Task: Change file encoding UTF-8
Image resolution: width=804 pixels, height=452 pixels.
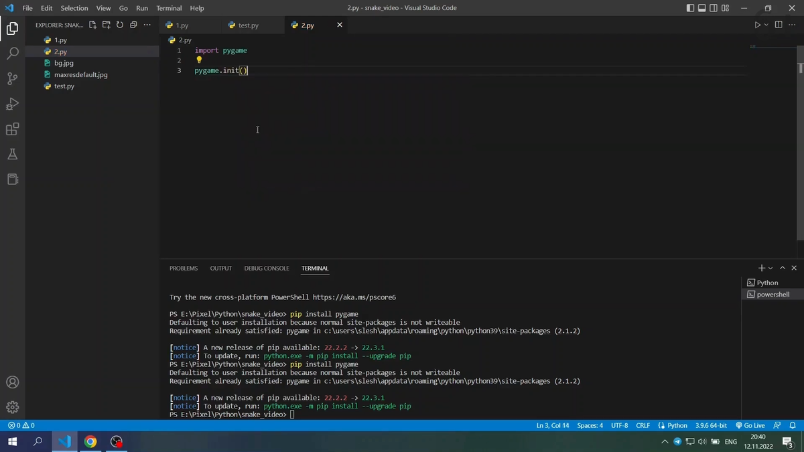Action: tap(620, 425)
